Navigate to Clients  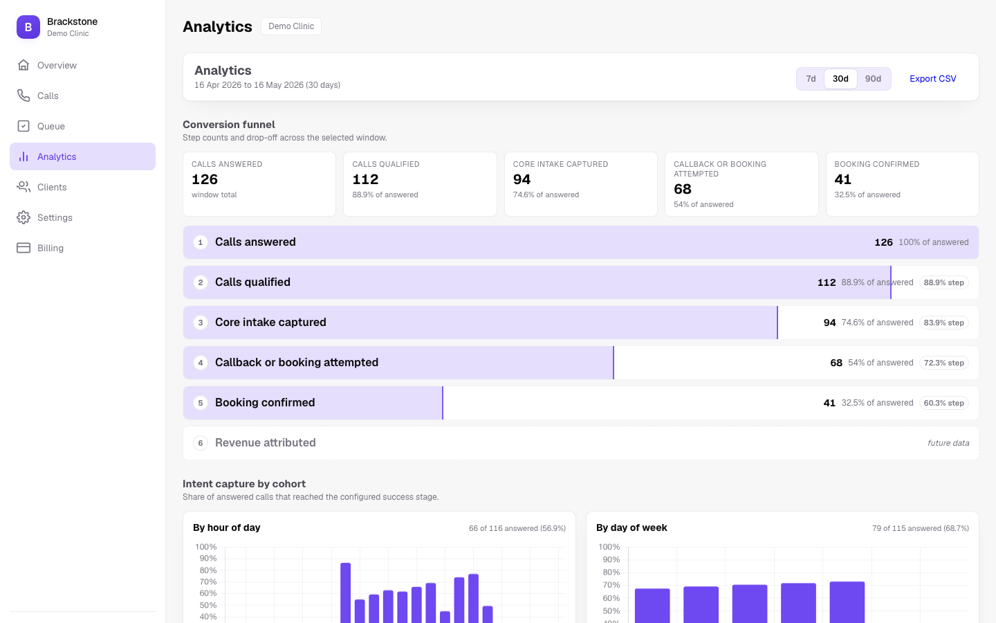point(82,187)
